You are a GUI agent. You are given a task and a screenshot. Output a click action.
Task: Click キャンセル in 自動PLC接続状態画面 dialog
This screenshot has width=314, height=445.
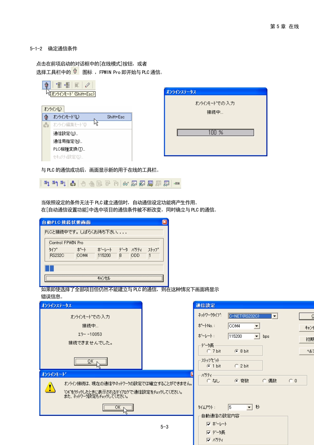click(x=104, y=278)
